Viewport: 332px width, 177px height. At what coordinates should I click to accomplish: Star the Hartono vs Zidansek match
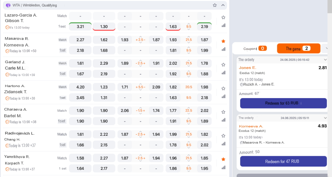[223, 88]
